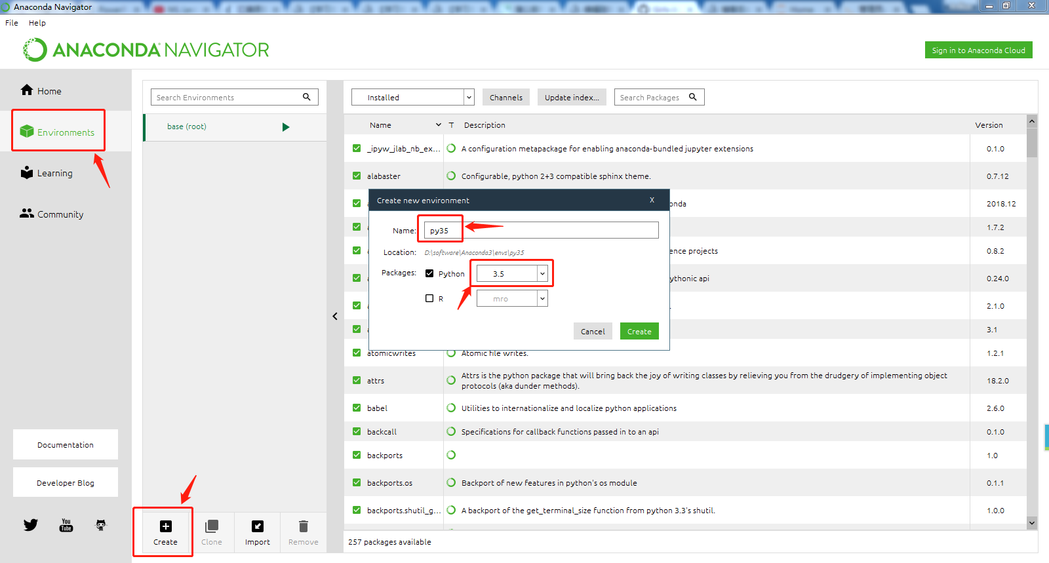1049x563 pixels.
Task: Select the alabaster package name
Action: point(384,176)
